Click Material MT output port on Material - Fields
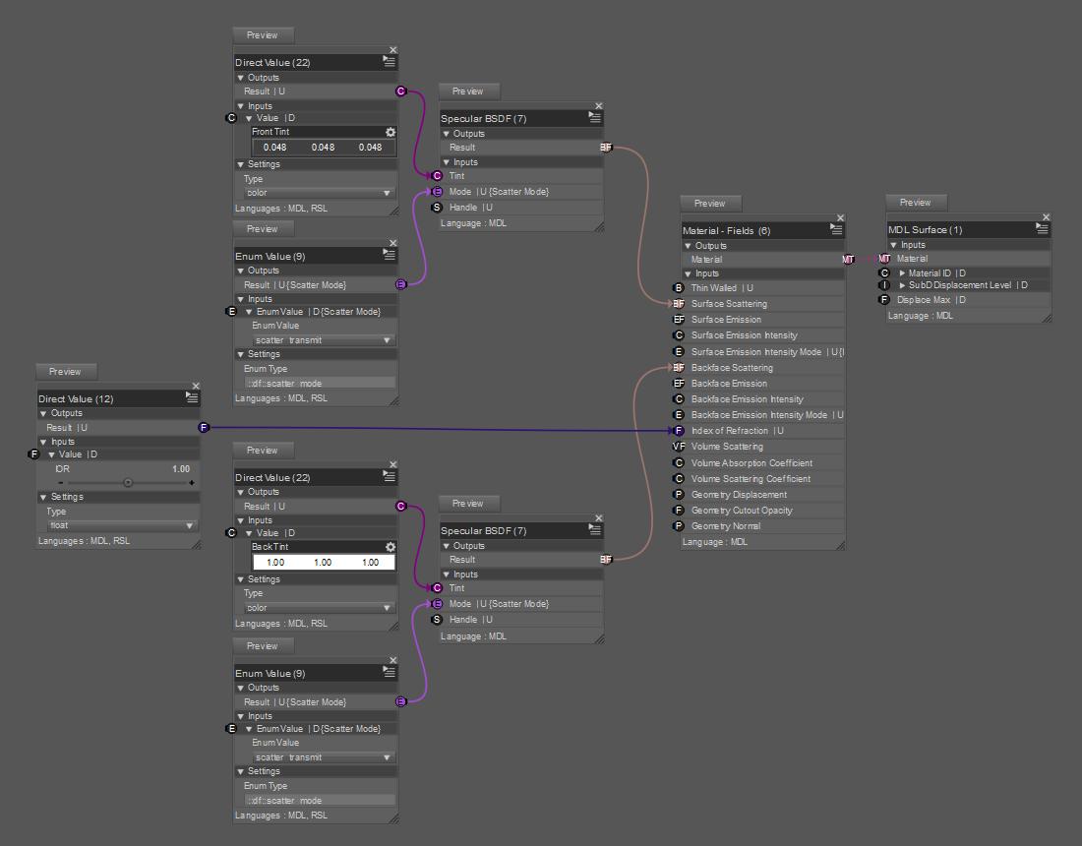Viewport: 1082px width, 846px height. (848, 260)
